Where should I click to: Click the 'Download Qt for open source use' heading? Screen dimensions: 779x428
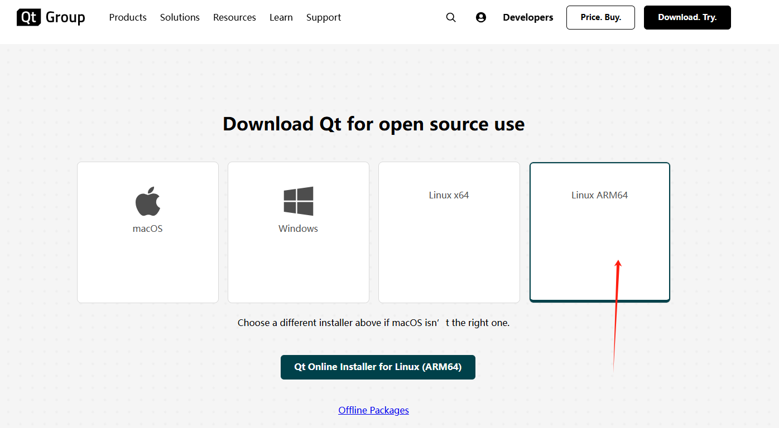(374, 124)
